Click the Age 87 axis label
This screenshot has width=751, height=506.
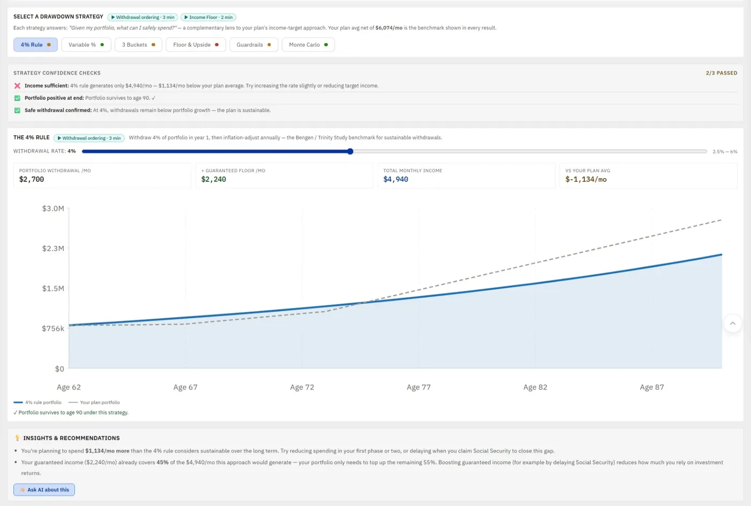coord(652,387)
